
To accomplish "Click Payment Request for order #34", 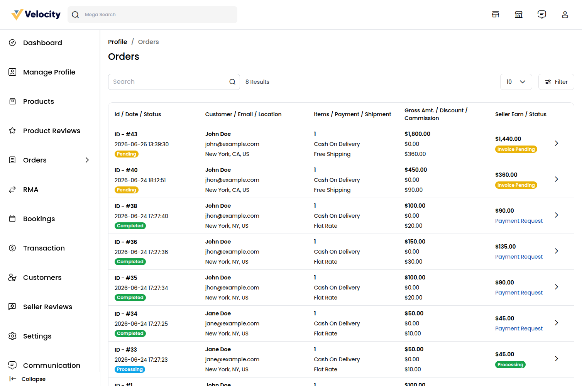I will 519,328.
